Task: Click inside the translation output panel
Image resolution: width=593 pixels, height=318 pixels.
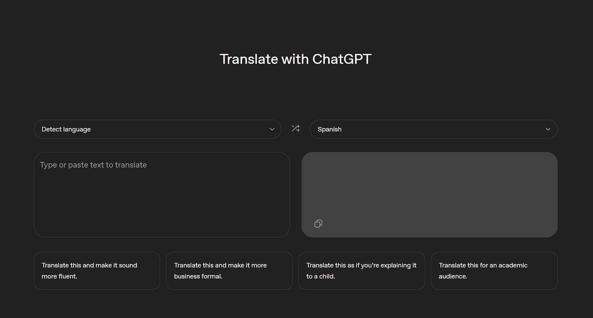Action: pos(429,186)
